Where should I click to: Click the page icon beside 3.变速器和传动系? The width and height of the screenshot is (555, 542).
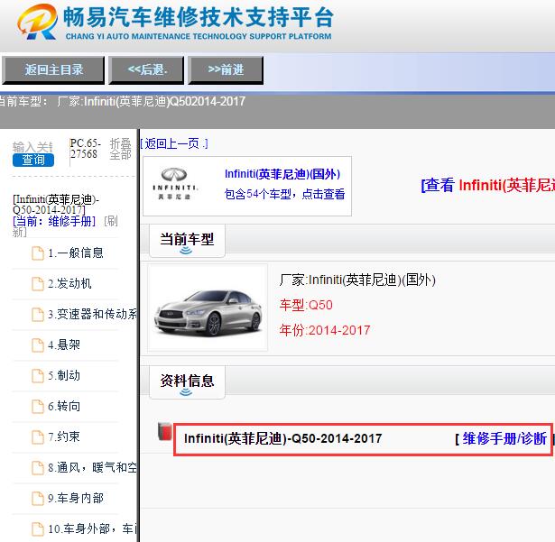[x=38, y=315]
